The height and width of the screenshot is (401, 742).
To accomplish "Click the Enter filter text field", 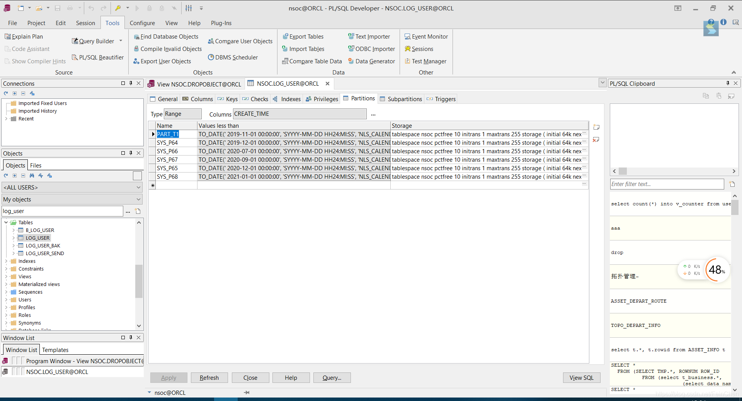I will [x=667, y=184].
